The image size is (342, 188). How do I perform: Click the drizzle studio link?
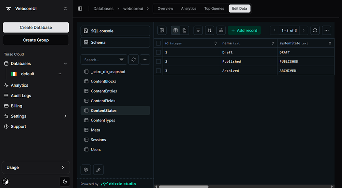(118, 184)
